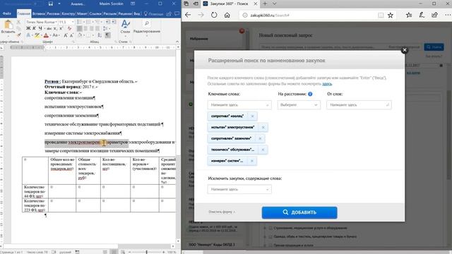Apply strikethrough (abc) formatting in Word
Viewport: 452px width, 254px height.
tap(49, 28)
